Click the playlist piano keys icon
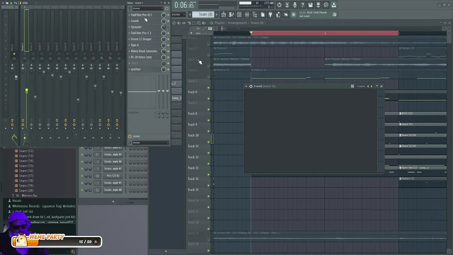453x255 pixels. point(210,28)
